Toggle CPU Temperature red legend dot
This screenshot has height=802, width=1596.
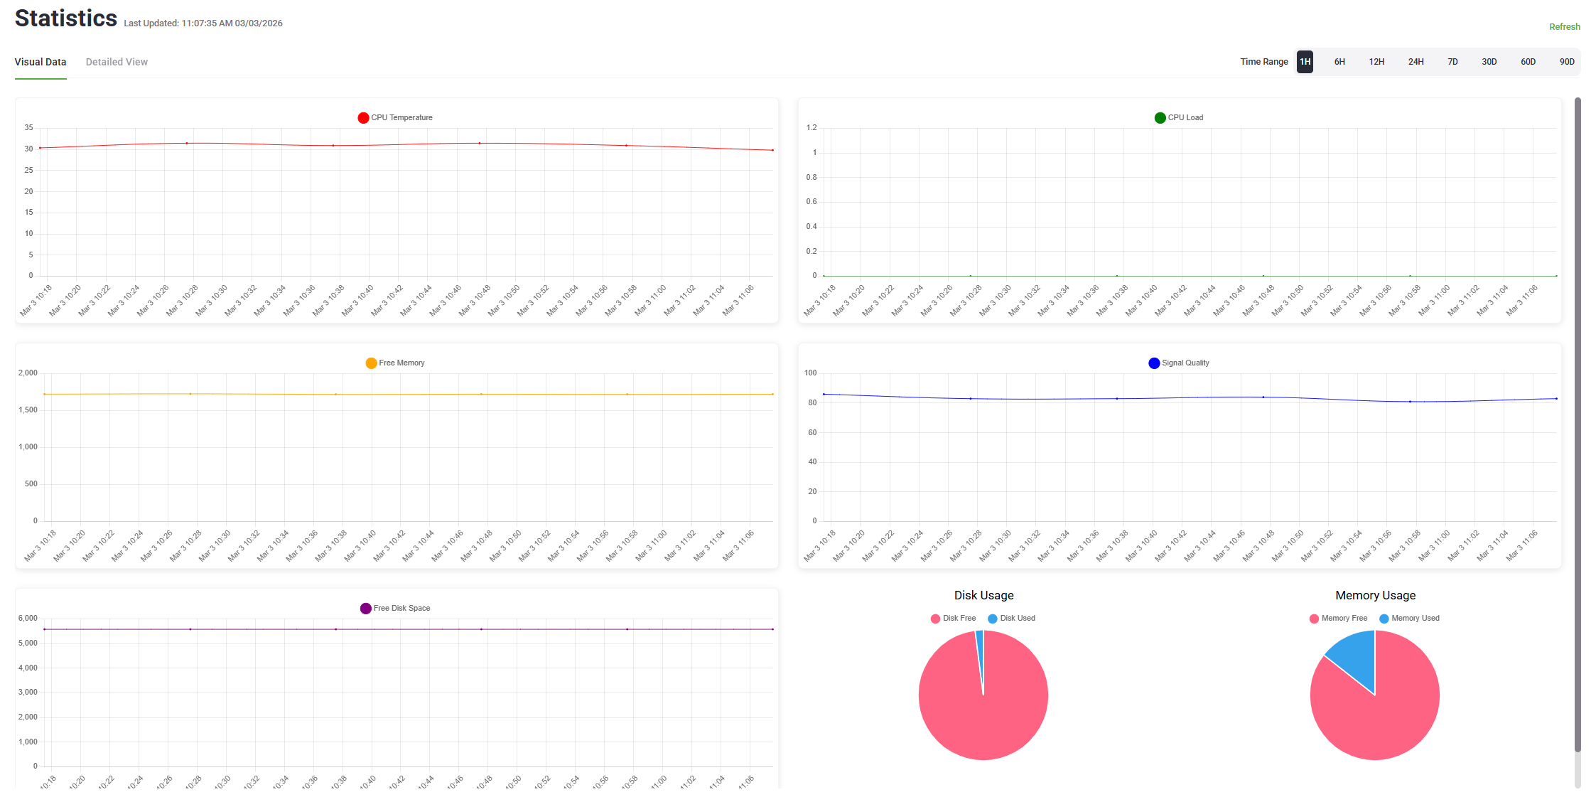363,118
